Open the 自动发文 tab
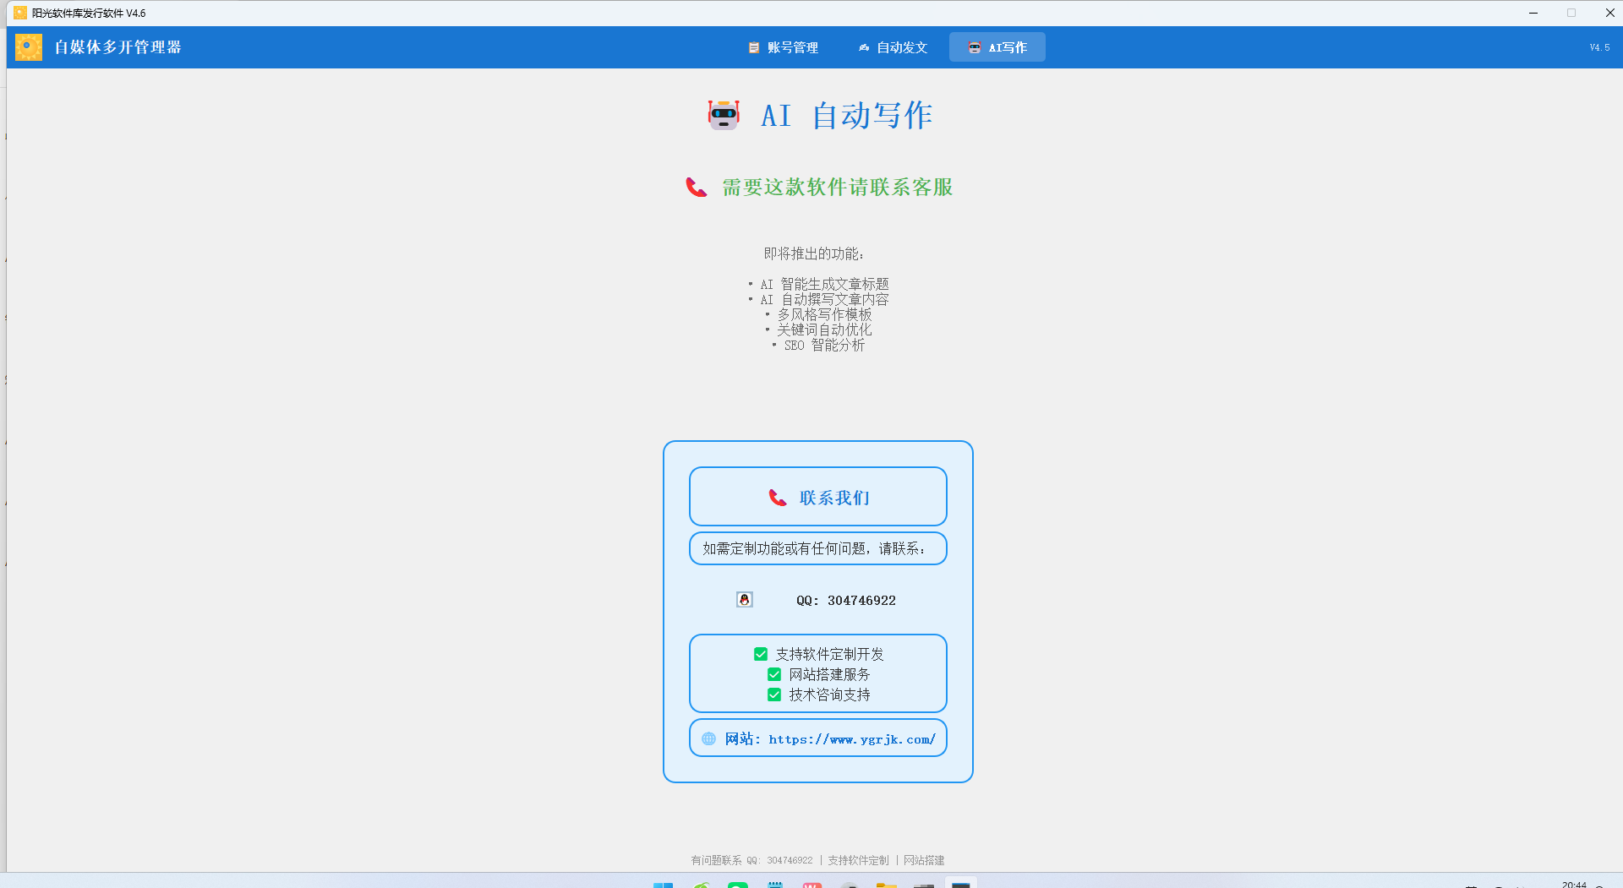Screen dimensions: 1623x888 (x=893, y=47)
